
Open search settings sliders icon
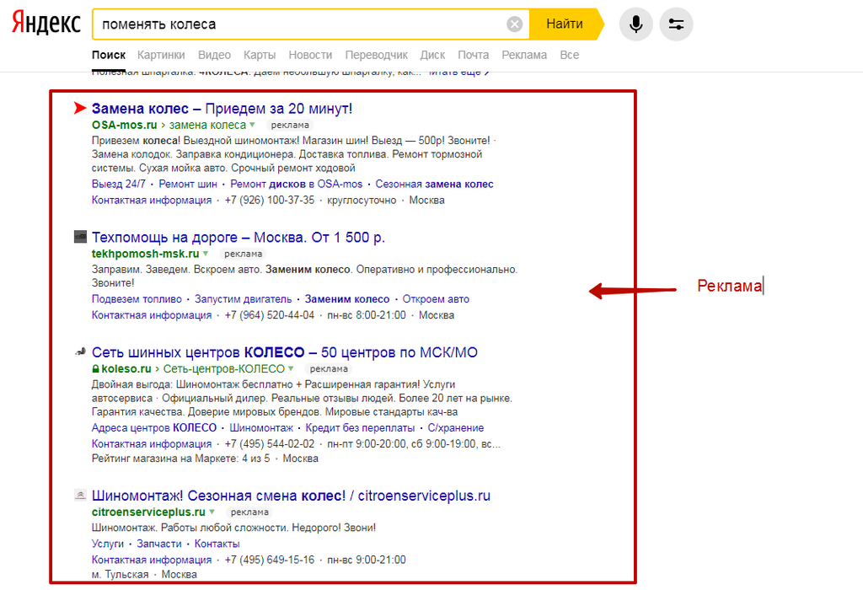pos(676,24)
